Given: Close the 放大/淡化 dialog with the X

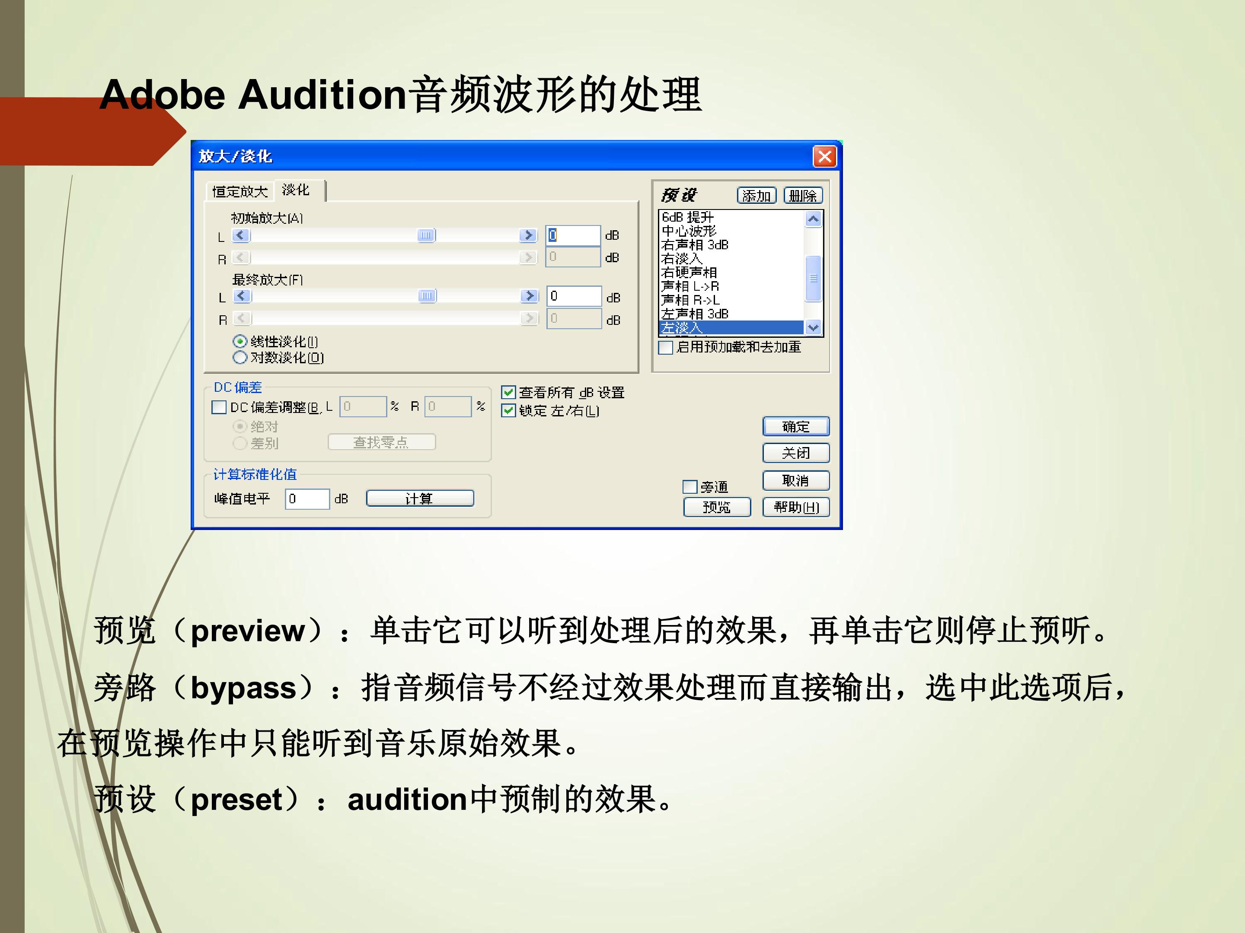Looking at the screenshot, I should point(824,156).
